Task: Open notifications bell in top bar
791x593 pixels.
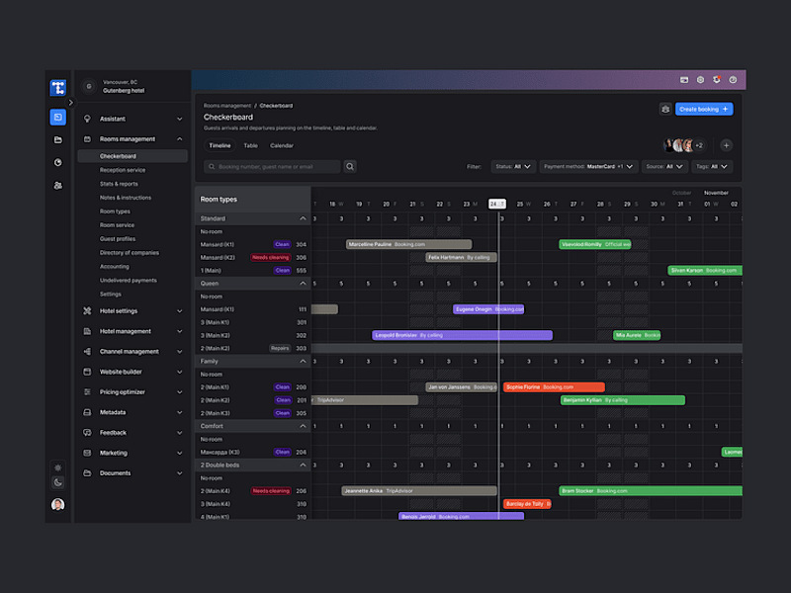Action: click(x=716, y=80)
